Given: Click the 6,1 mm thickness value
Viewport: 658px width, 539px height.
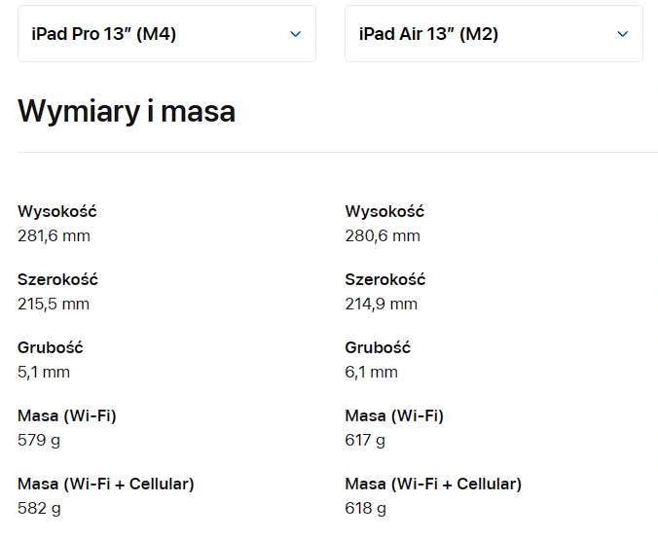Looking at the screenshot, I should click(372, 372).
